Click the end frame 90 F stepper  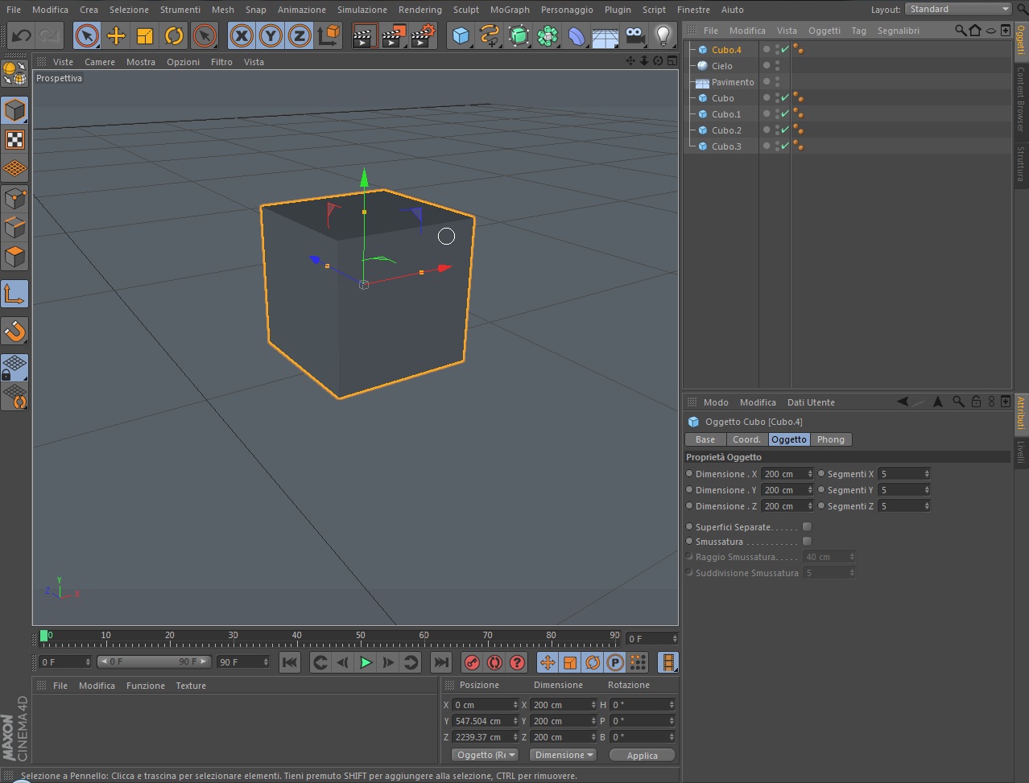pyautogui.click(x=266, y=661)
